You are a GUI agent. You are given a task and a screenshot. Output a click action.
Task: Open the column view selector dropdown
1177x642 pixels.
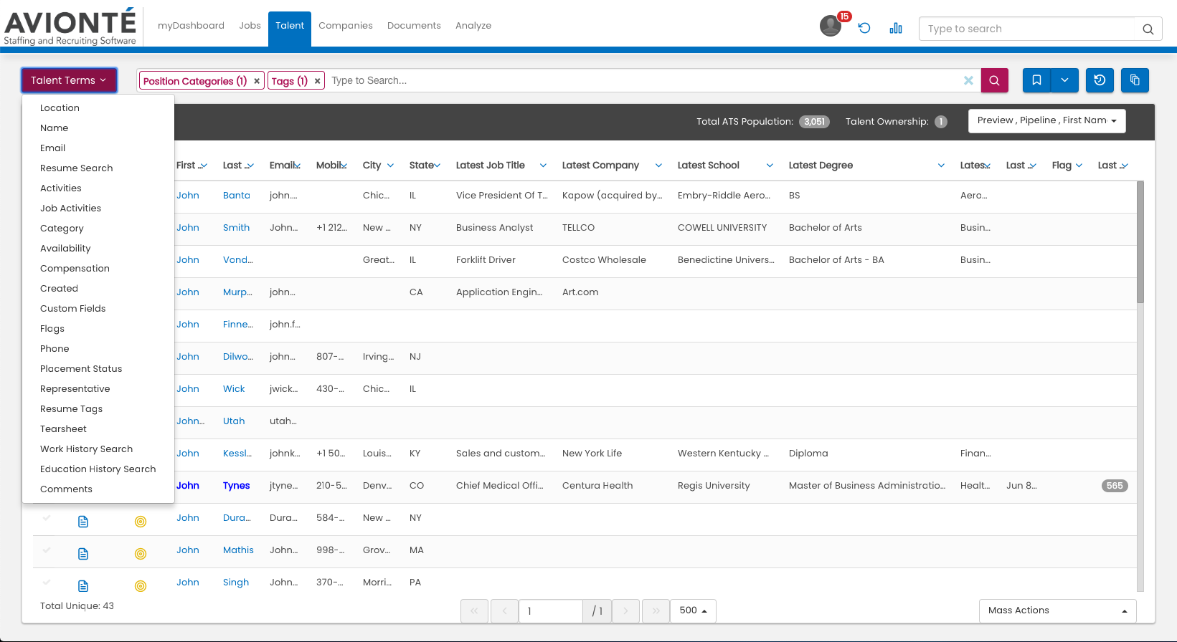[x=1046, y=121]
